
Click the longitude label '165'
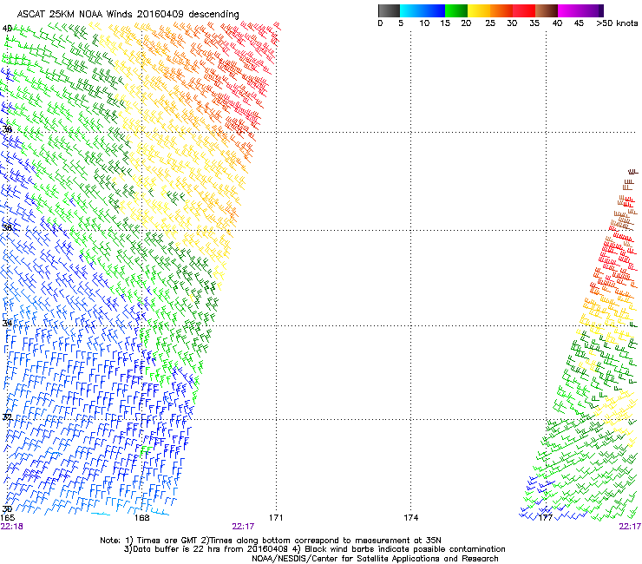tap(8, 518)
